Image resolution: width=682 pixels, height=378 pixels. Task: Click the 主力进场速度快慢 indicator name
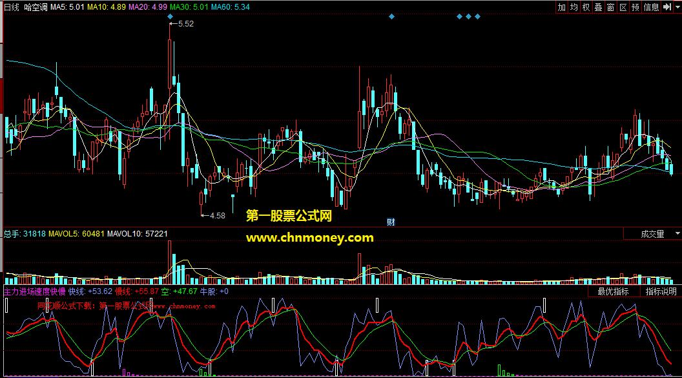coord(35,291)
